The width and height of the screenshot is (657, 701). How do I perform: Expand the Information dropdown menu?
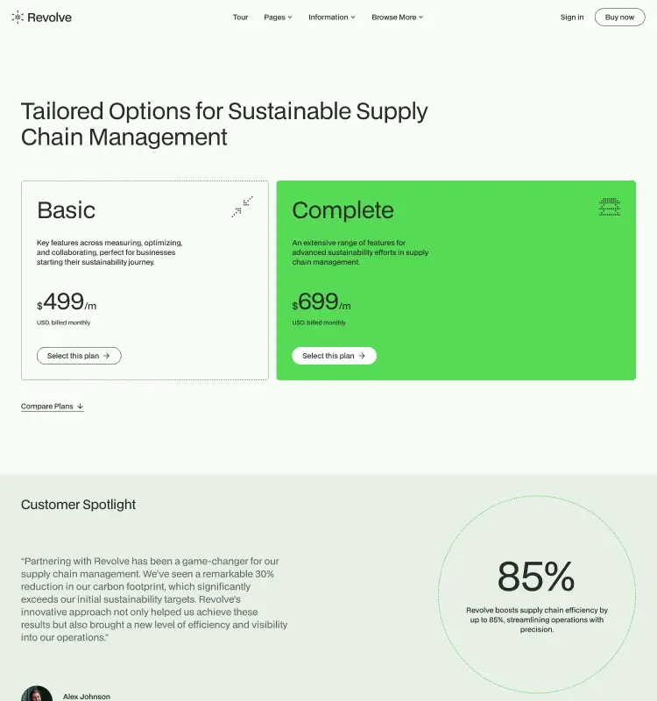pyautogui.click(x=331, y=17)
